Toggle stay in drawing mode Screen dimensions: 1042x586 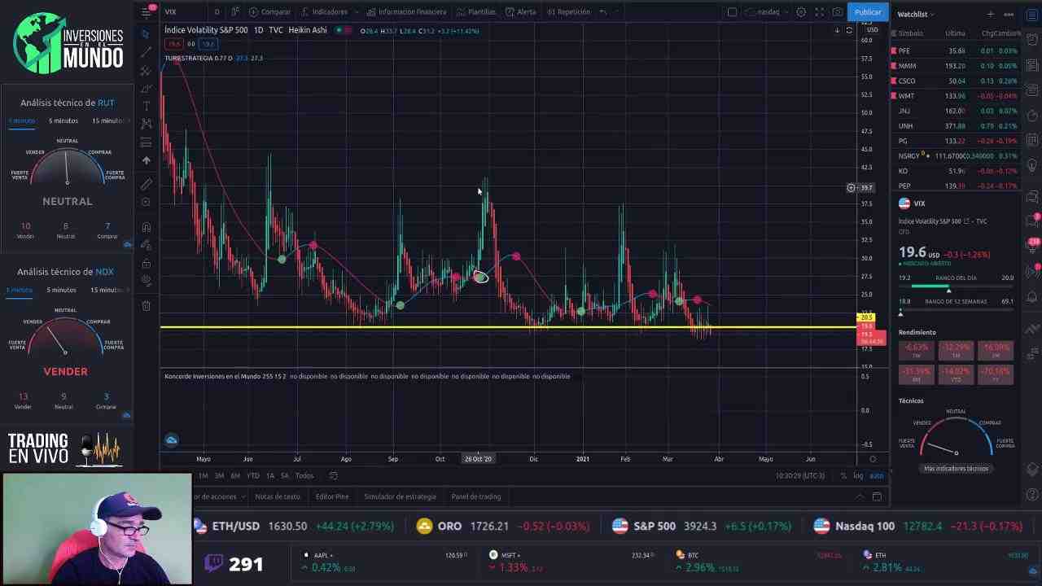click(146, 244)
